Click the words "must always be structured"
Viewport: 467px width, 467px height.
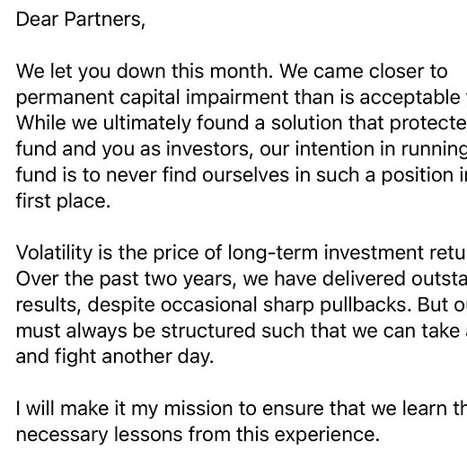(136, 331)
